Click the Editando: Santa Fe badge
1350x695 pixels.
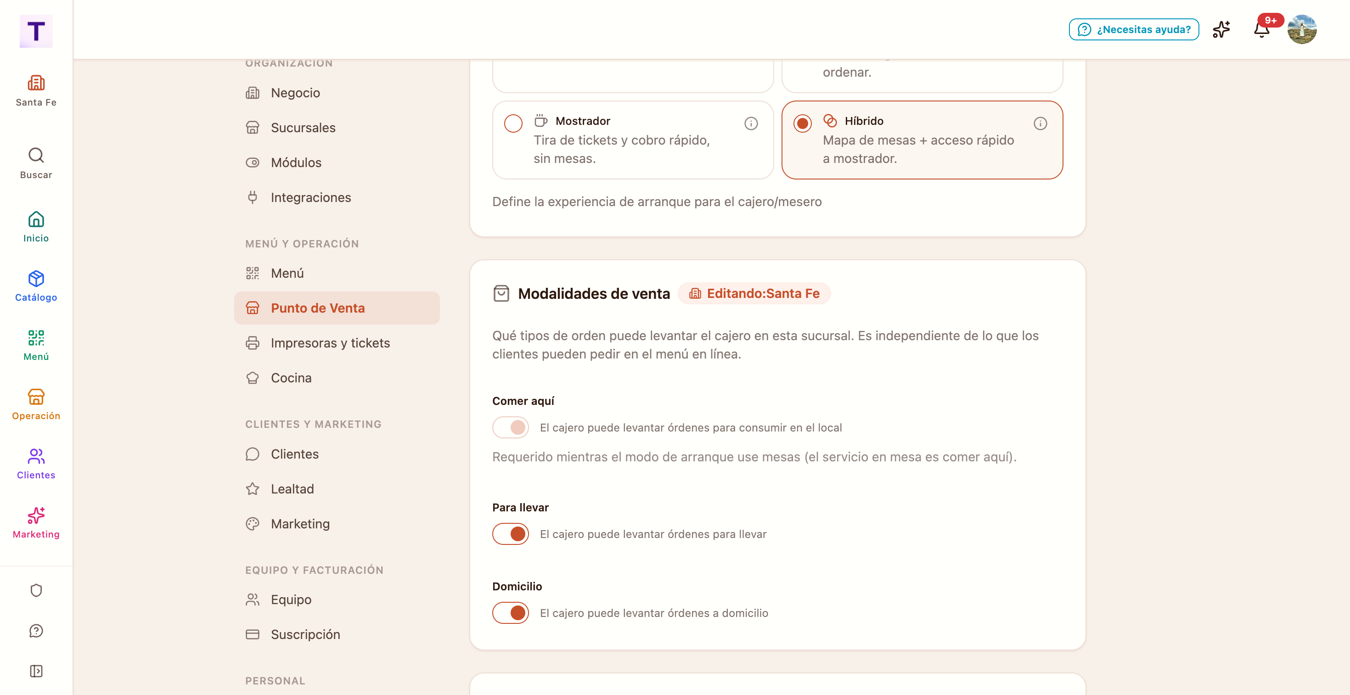pos(754,293)
